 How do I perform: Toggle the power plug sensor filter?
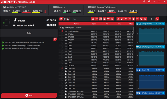(x=126, y=19)
